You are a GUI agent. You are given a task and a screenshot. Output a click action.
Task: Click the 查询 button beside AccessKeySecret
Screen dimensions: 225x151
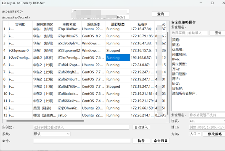tap(161, 14)
